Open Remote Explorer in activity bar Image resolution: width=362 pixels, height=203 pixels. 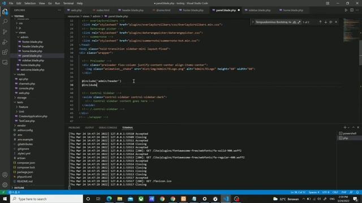[x=5, y=63]
